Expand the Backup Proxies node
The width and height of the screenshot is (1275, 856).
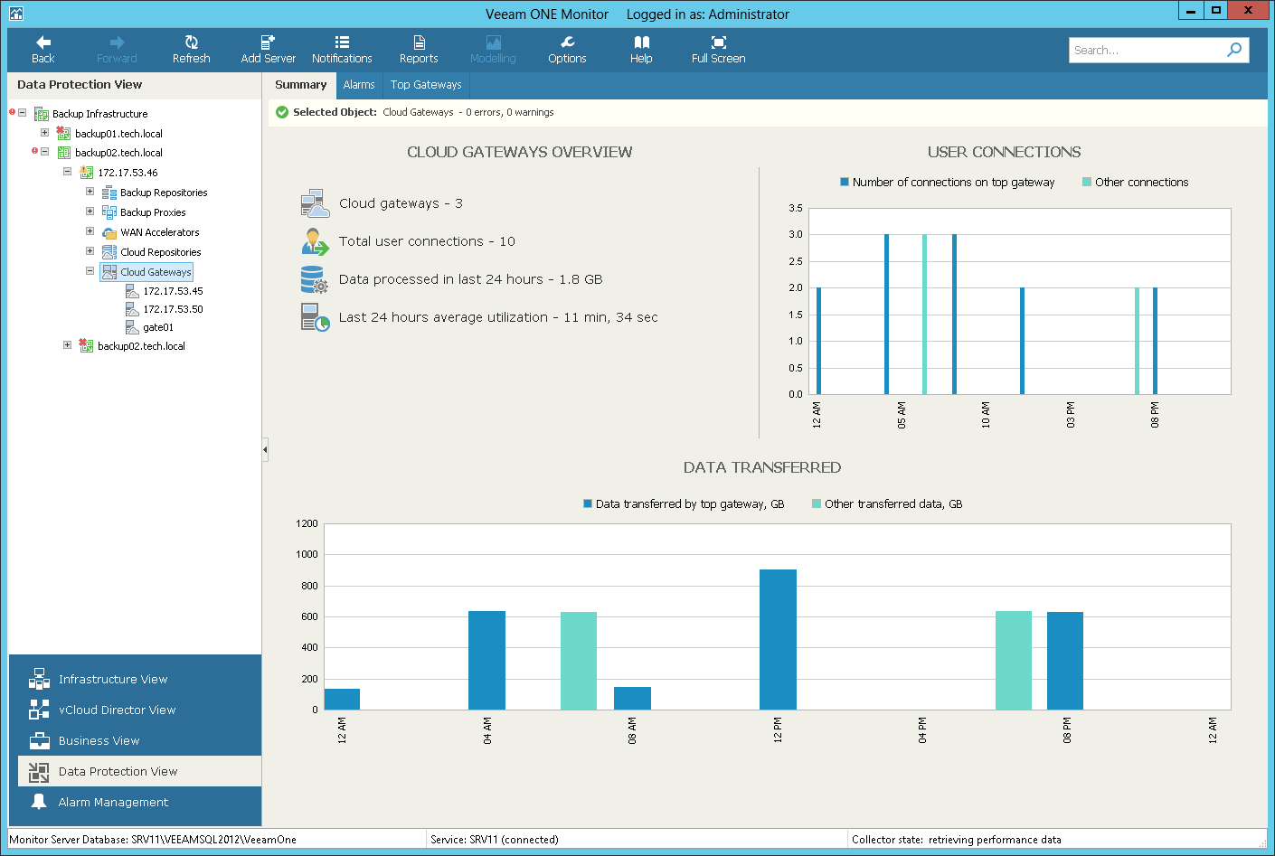[x=90, y=212]
